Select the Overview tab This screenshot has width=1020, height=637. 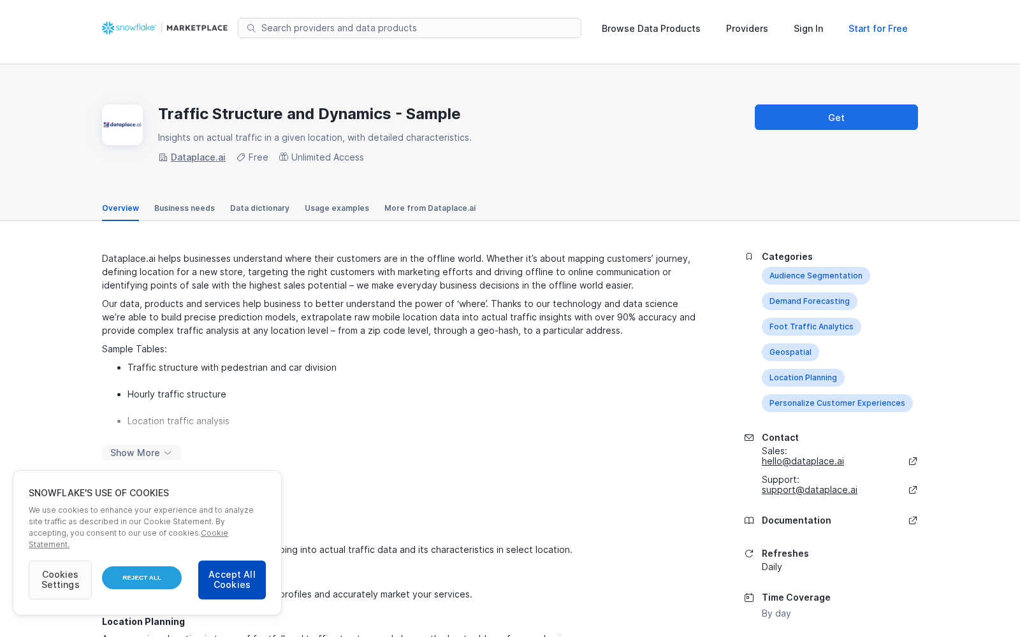coord(120,208)
